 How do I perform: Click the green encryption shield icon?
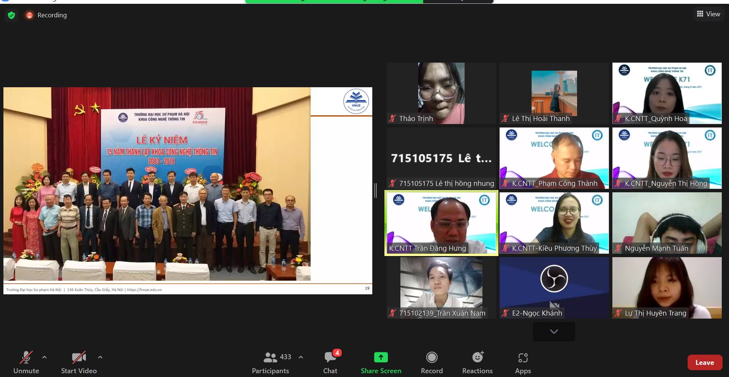click(11, 15)
